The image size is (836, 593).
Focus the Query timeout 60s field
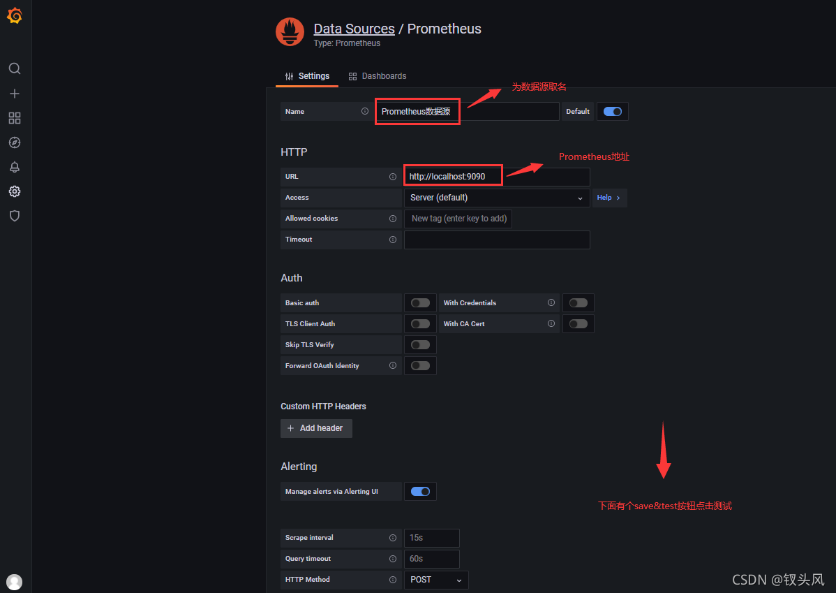point(432,559)
